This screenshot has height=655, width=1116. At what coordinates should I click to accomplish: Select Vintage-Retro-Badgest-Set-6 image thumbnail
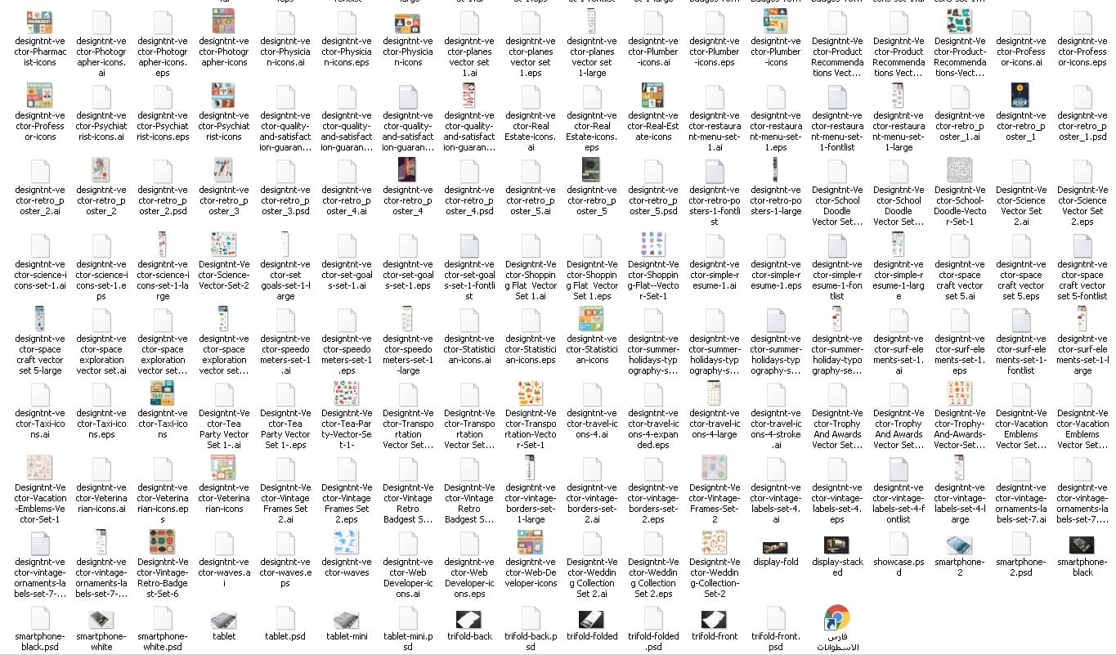pos(163,543)
